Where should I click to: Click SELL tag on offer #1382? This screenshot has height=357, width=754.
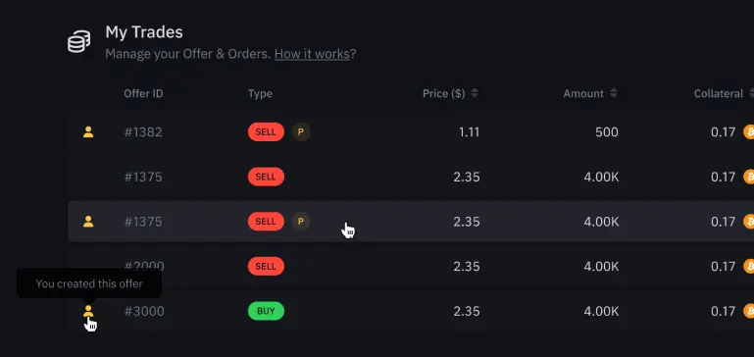266,131
